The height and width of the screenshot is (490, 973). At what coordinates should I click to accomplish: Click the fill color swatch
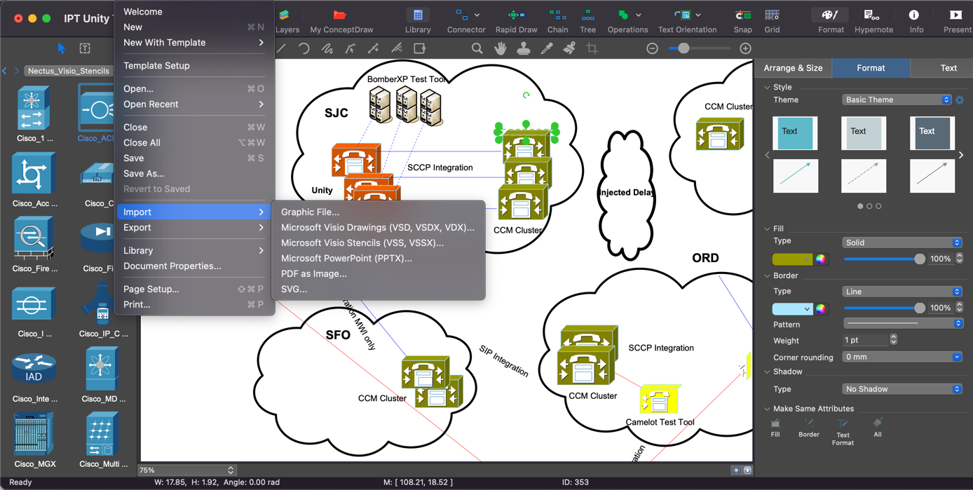click(x=792, y=259)
